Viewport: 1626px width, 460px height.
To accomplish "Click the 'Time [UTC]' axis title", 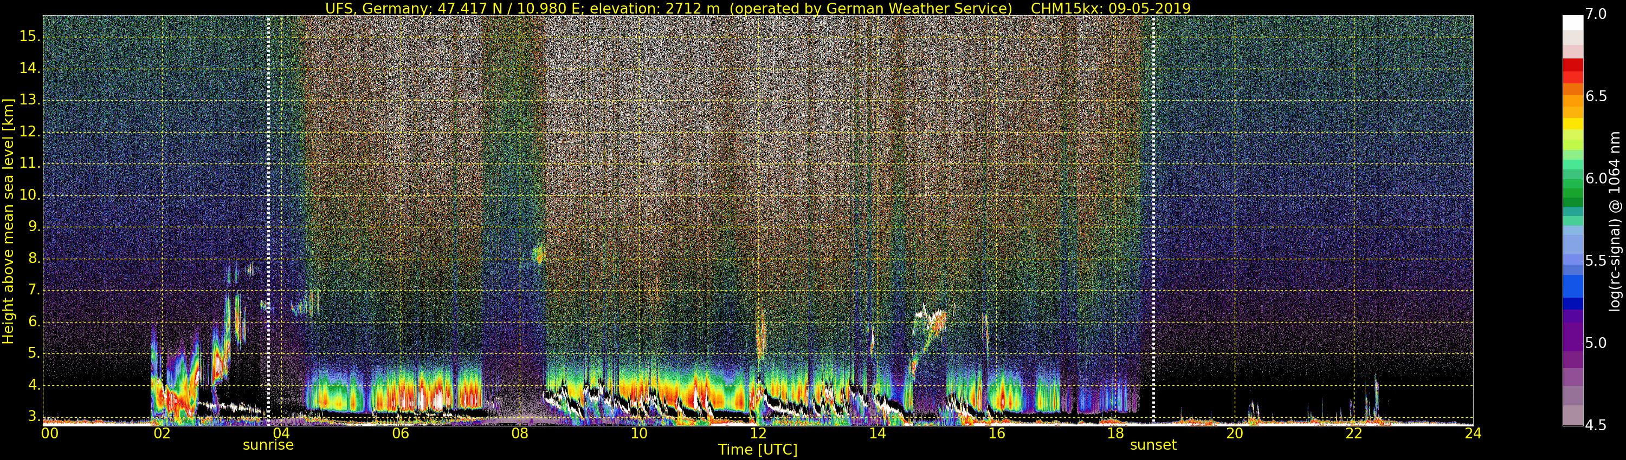I will point(758,450).
